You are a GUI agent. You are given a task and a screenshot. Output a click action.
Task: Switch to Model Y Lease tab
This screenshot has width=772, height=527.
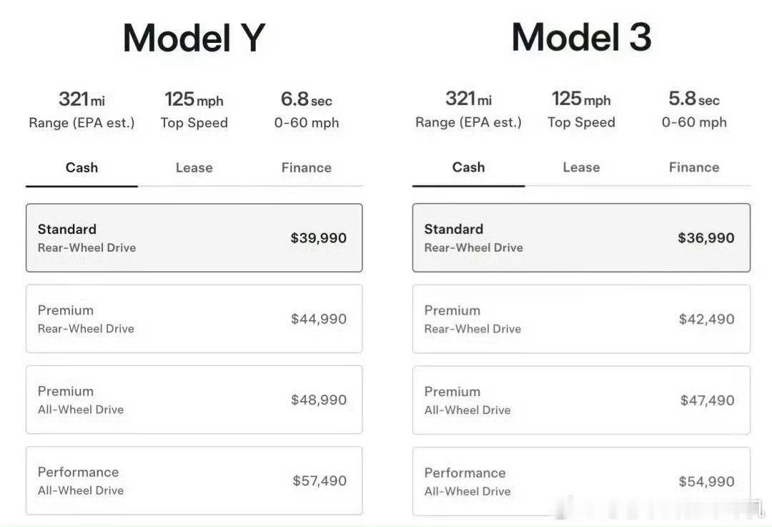click(194, 168)
